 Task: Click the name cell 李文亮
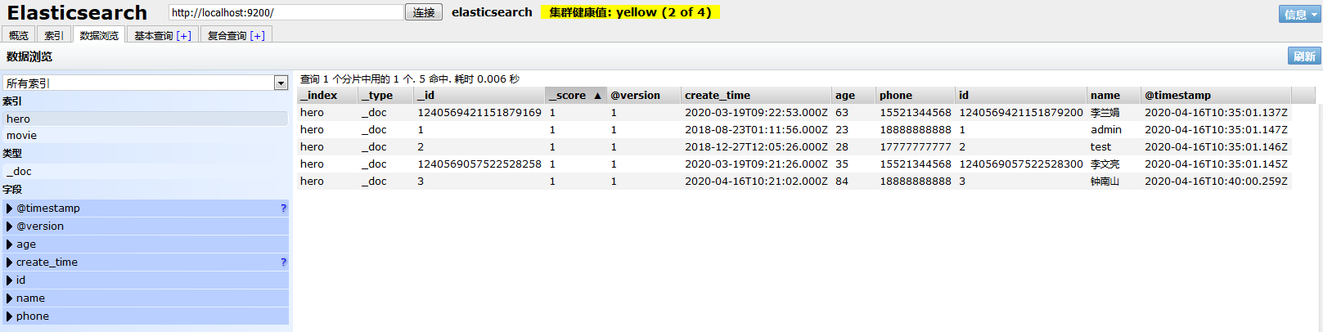point(1105,164)
